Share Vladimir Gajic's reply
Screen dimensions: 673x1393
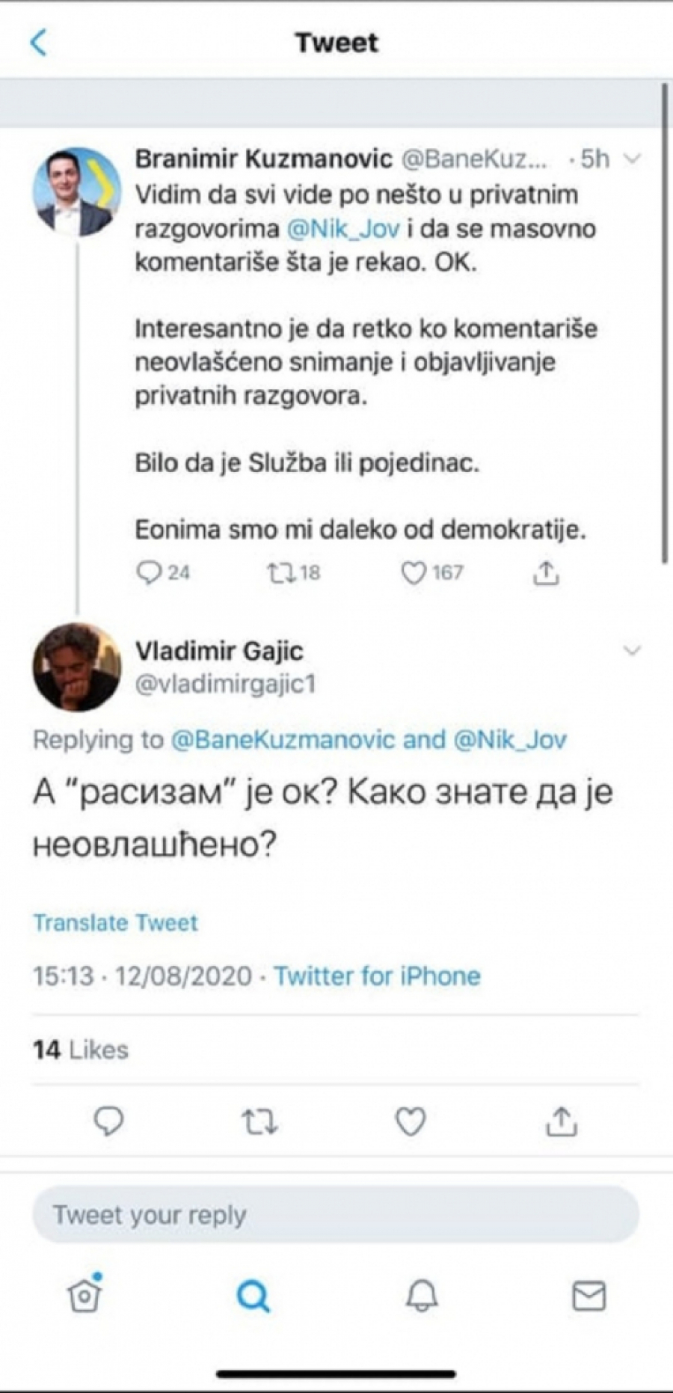click(561, 1121)
